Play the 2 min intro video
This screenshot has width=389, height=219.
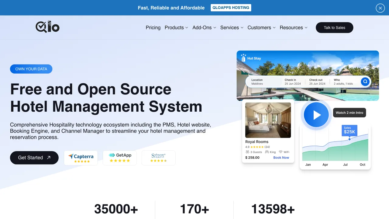point(316,115)
